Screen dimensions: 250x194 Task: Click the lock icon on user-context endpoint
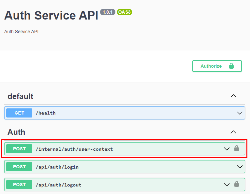coord(237,149)
